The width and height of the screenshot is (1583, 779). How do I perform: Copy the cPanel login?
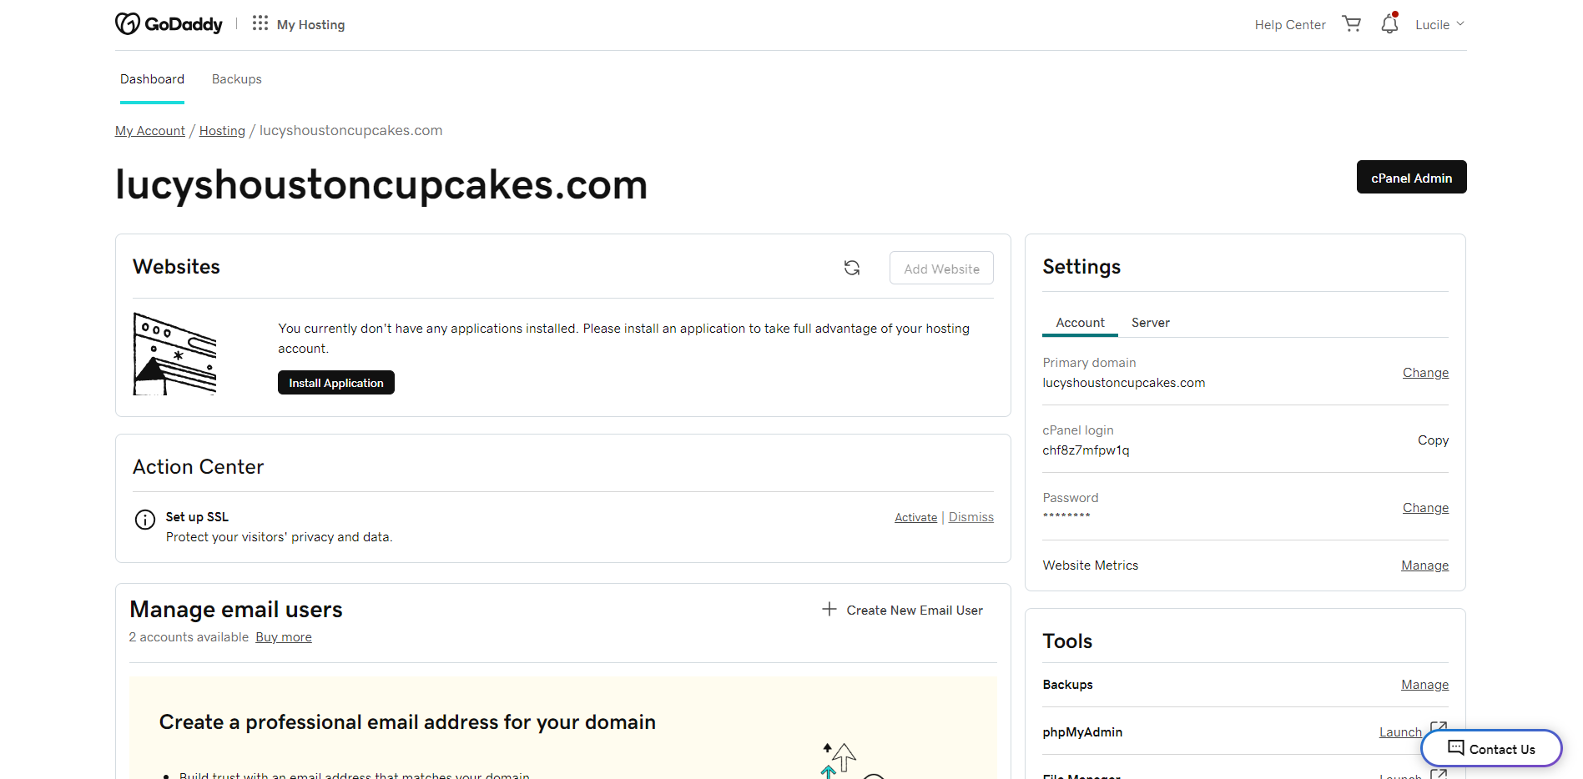[x=1433, y=440]
